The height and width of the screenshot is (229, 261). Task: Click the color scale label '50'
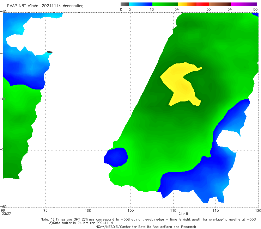coord(208,9)
